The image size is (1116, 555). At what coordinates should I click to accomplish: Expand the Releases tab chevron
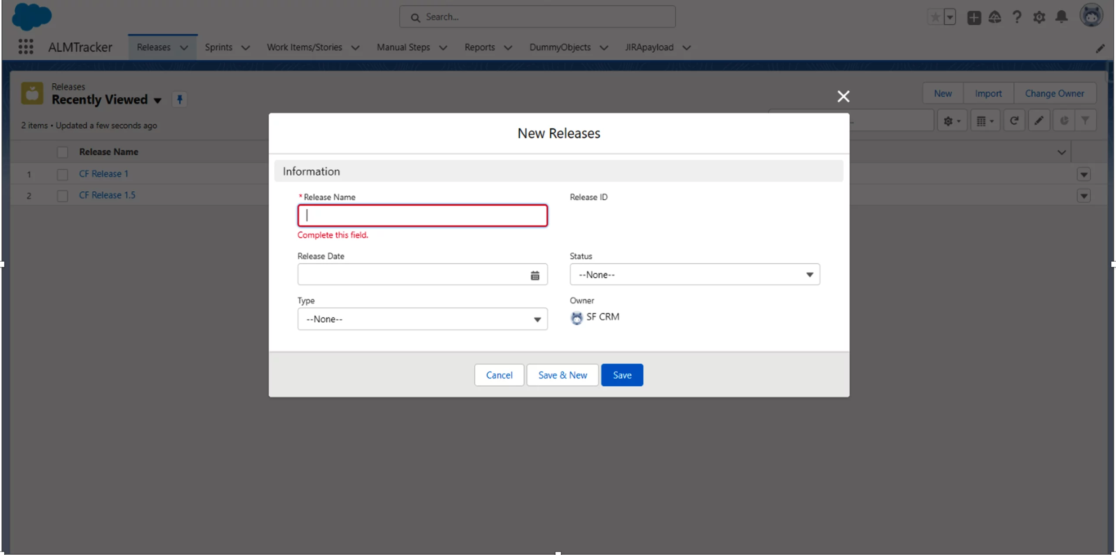[184, 48]
